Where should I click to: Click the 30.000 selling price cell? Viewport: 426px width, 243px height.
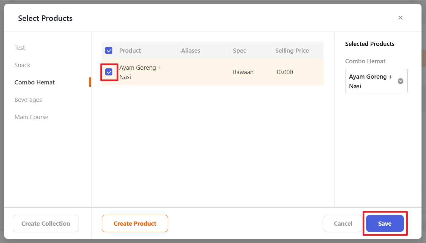point(284,72)
